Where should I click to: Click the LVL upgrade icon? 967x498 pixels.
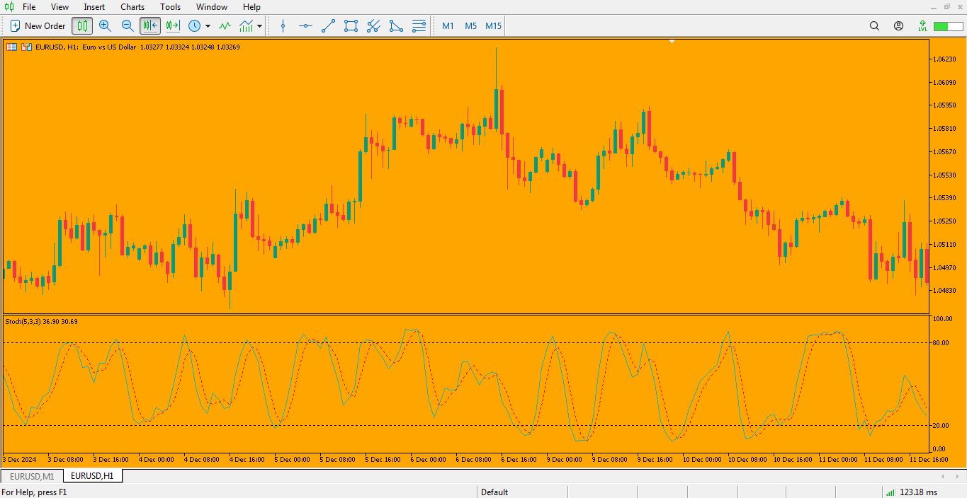(x=922, y=25)
